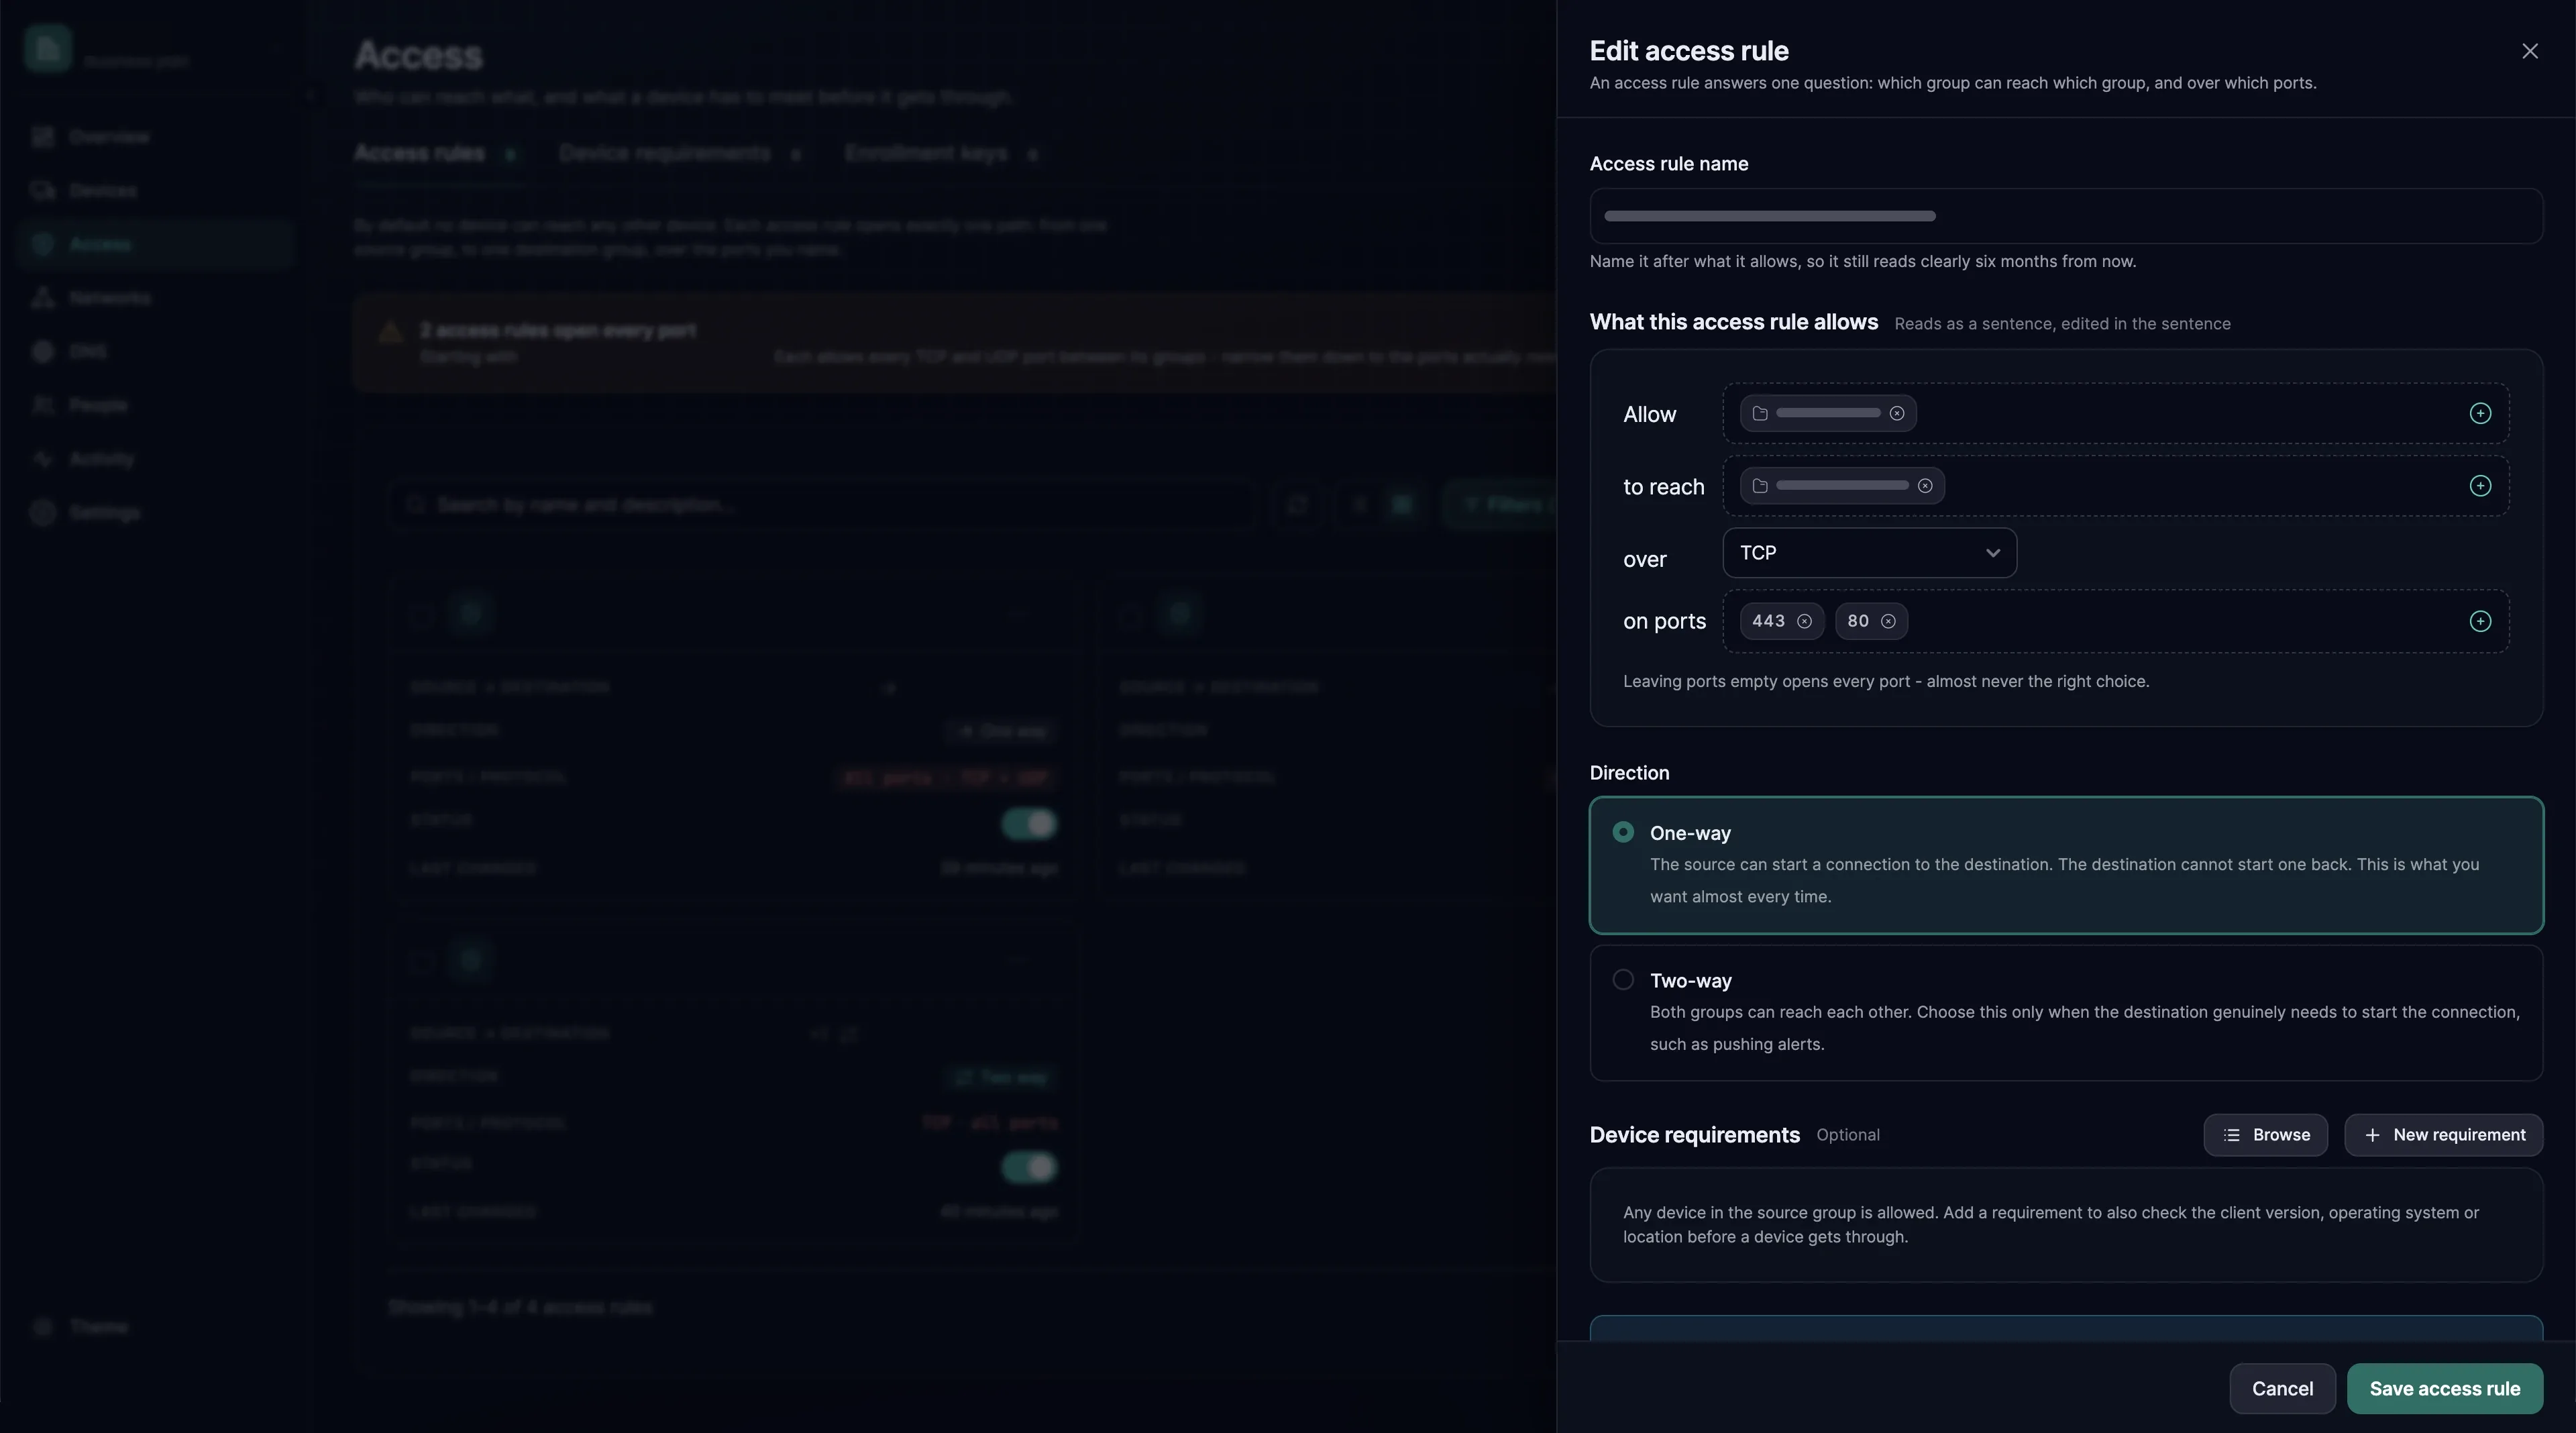Image resolution: width=2576 pixels, height=1433 pixels.
Task: Remove the destination group chip in to reach row
Action: pos(1924,486)
